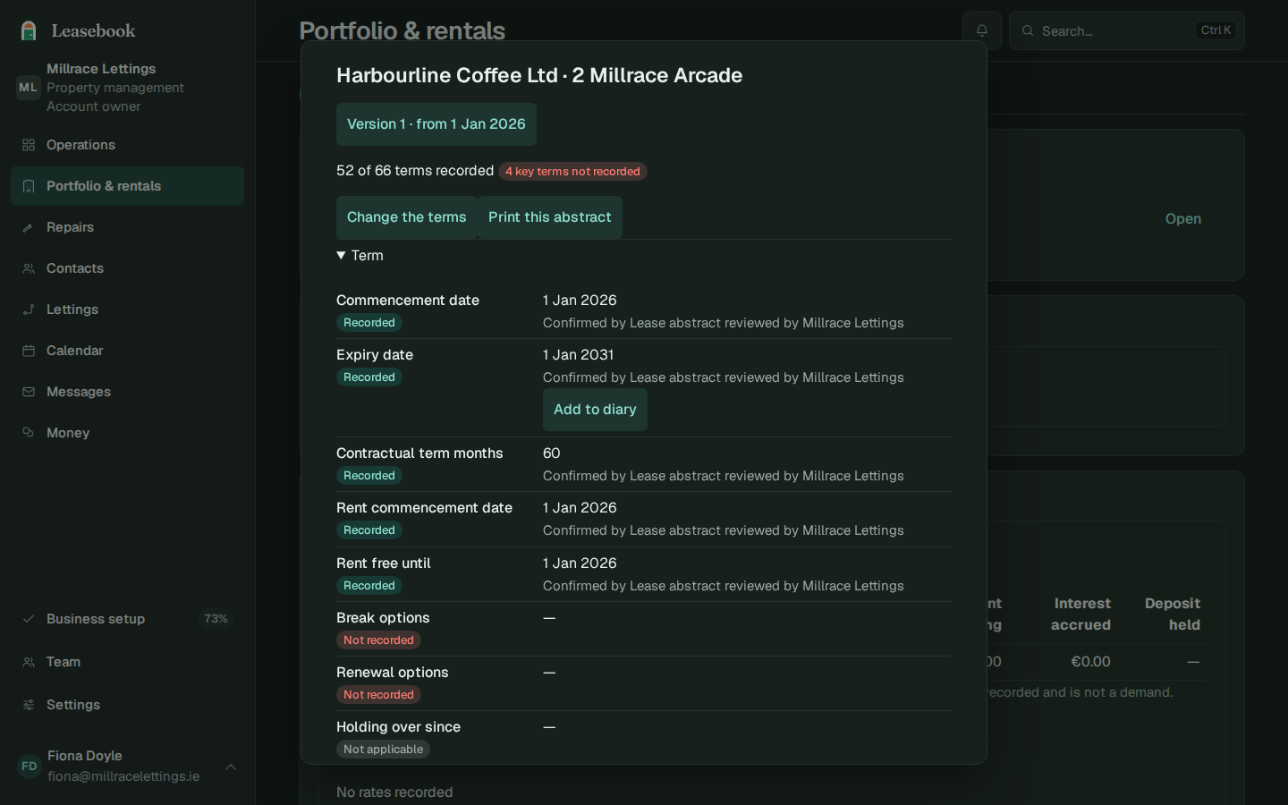
Task: Click Print this abstract button
Action: (x=550, y=217)
